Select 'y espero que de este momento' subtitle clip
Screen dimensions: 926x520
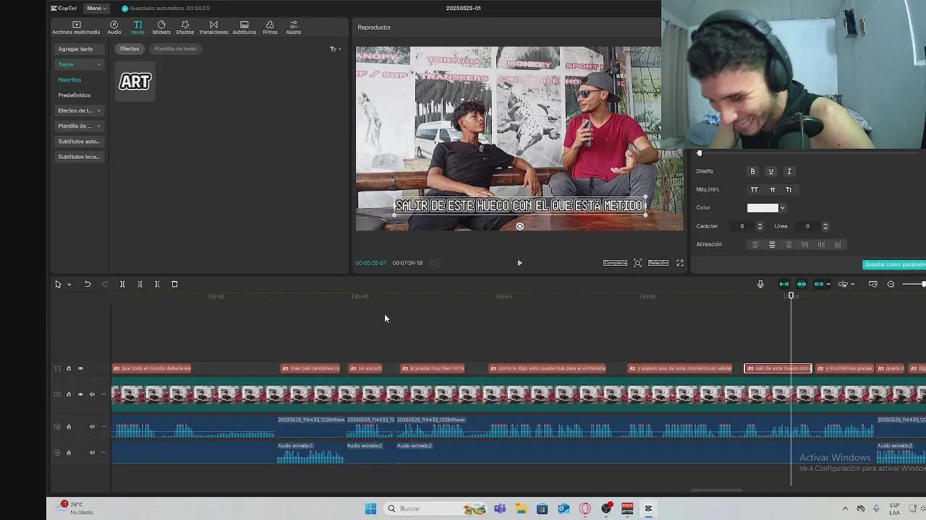(x=680, y=368)
